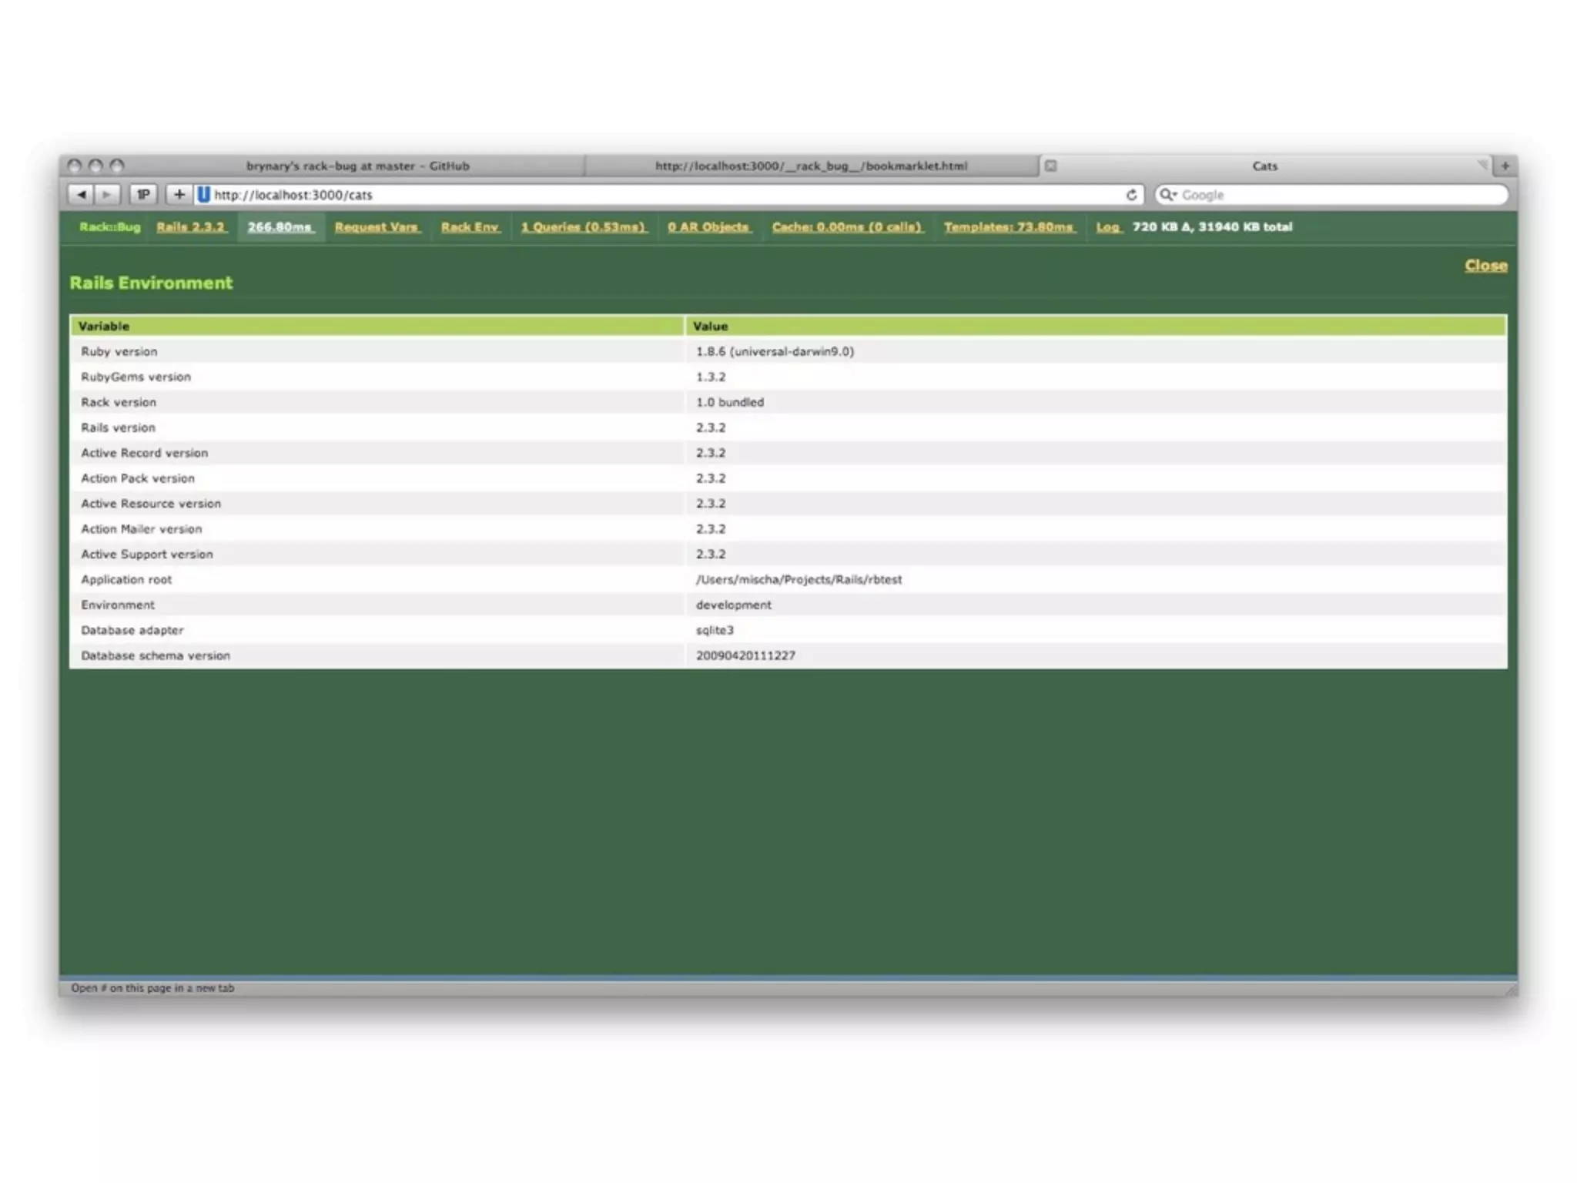Image resolution: width=1577 pixels, height=1183 pixels.
Task: Select the Environment row label
Action: [x=118, y=605]
